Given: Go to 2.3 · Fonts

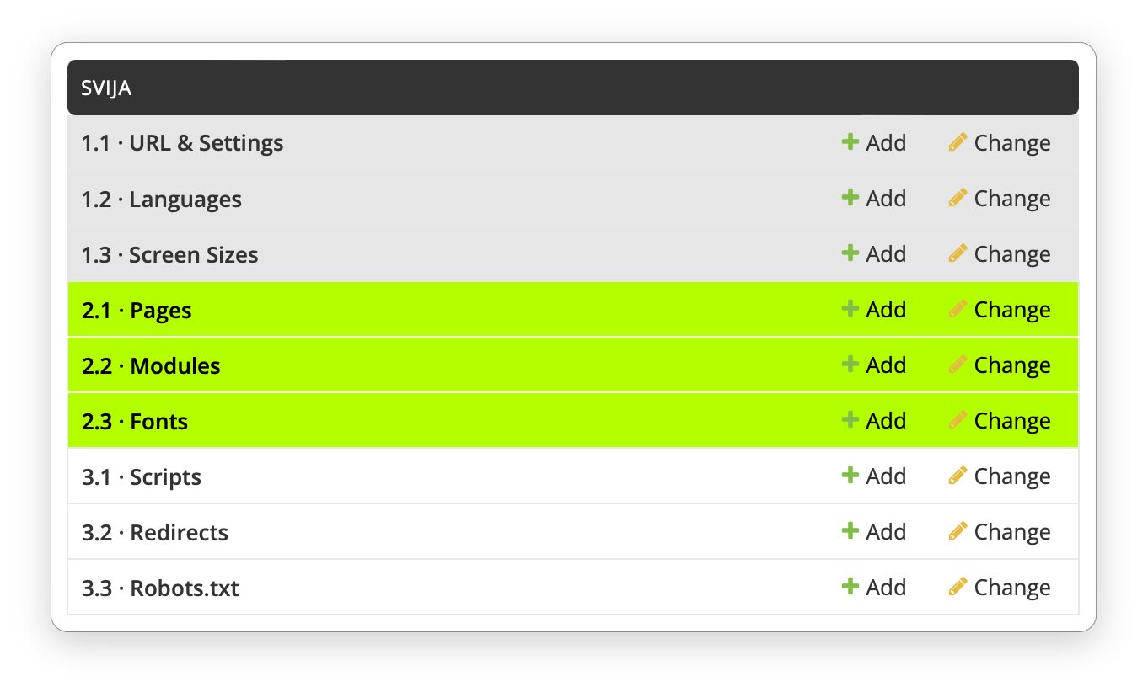Looking at the screenshot, I should click(135, 422).
